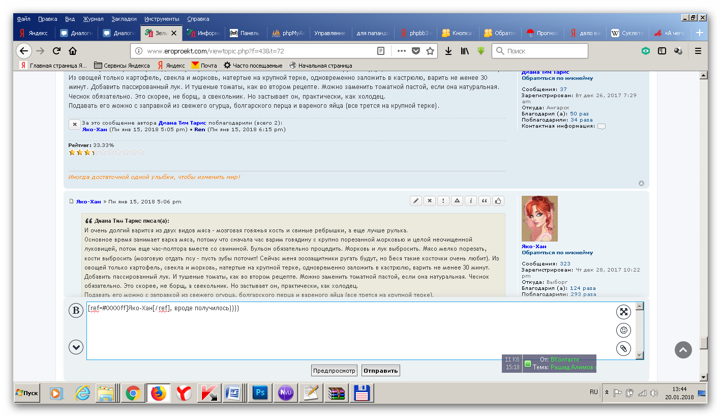Report Яко-Хан's post with exclamation icon

tap(443, 201)
